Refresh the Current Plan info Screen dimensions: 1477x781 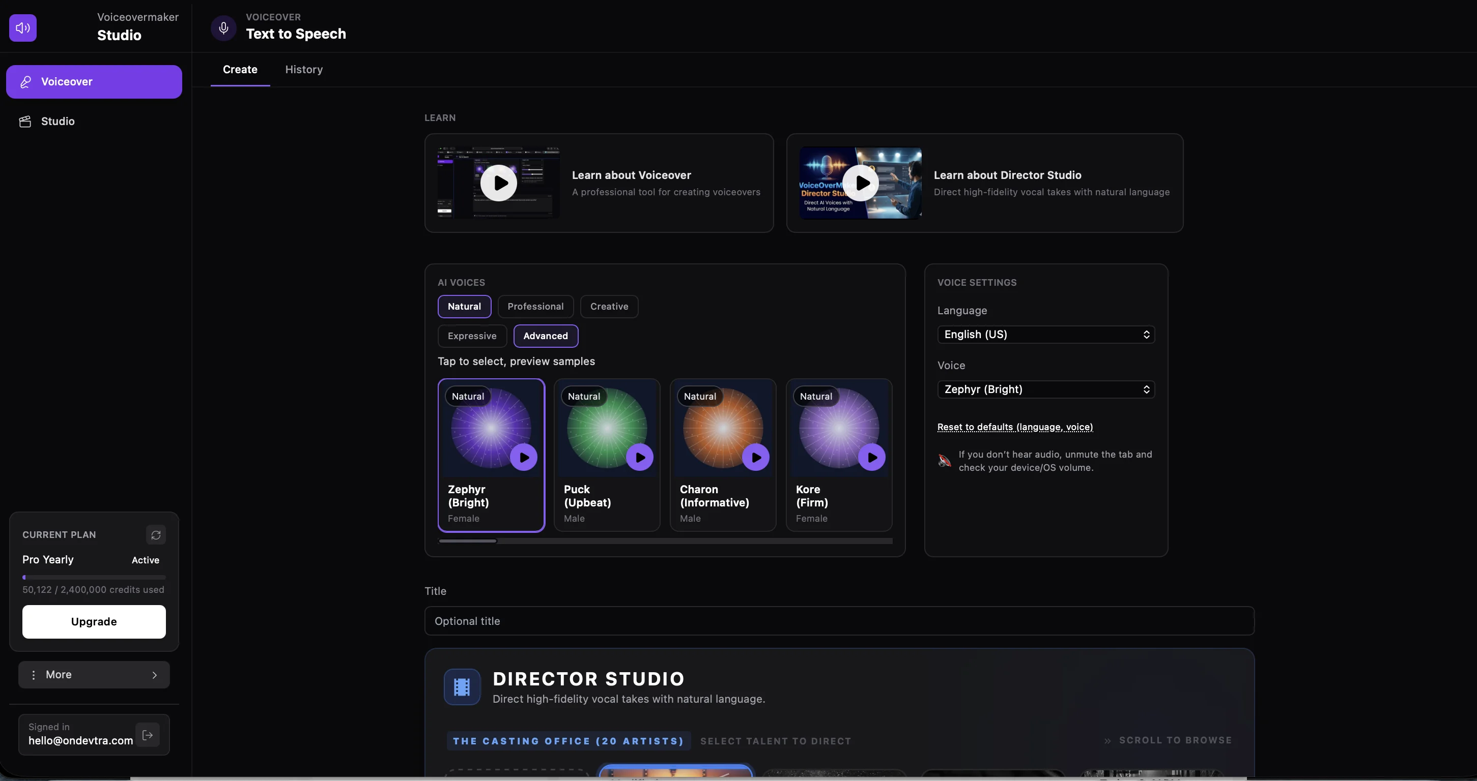tap(156, 534)
